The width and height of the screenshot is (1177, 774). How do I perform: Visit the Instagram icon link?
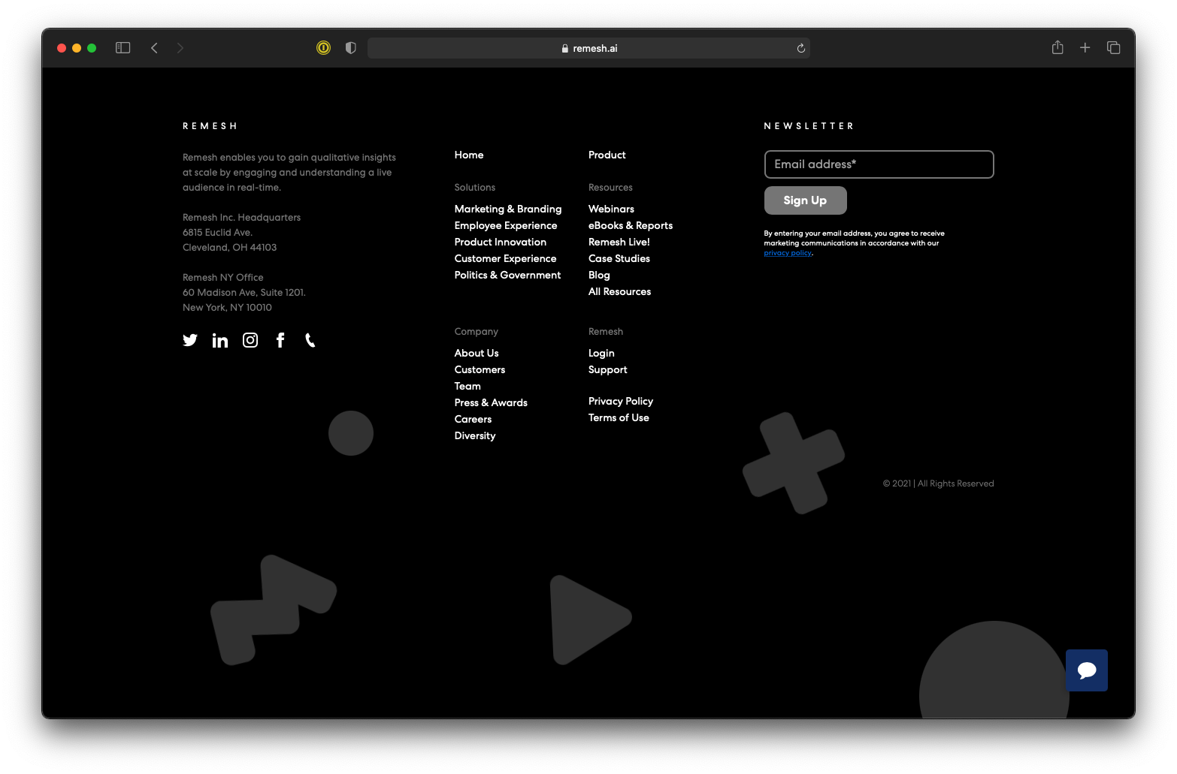click(x=250, y=340)
